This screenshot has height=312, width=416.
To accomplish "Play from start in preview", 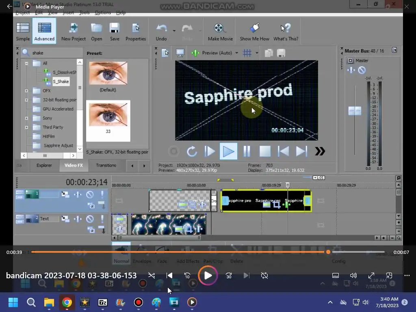I will pos(210,152).
